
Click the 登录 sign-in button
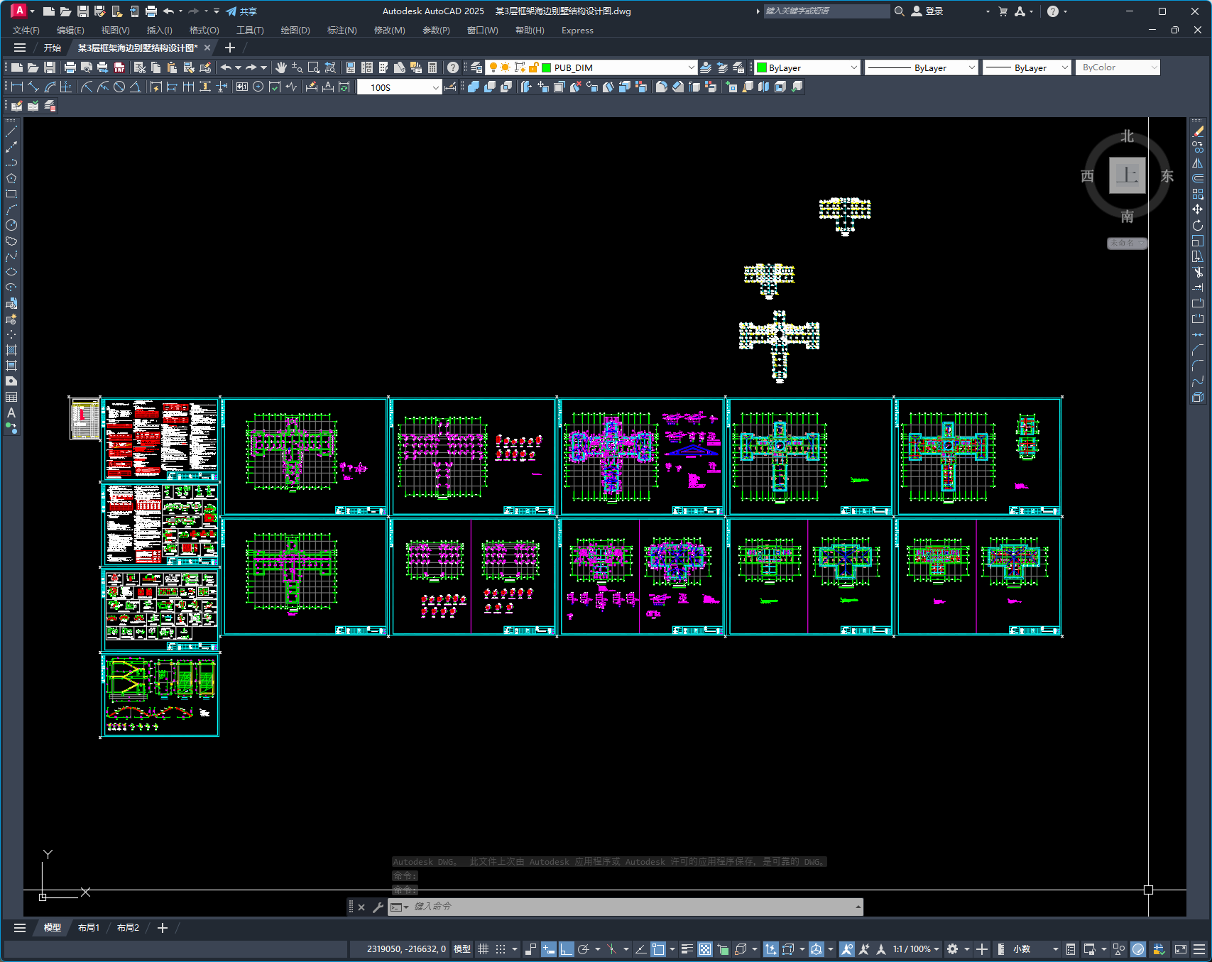tap(927, 11)
